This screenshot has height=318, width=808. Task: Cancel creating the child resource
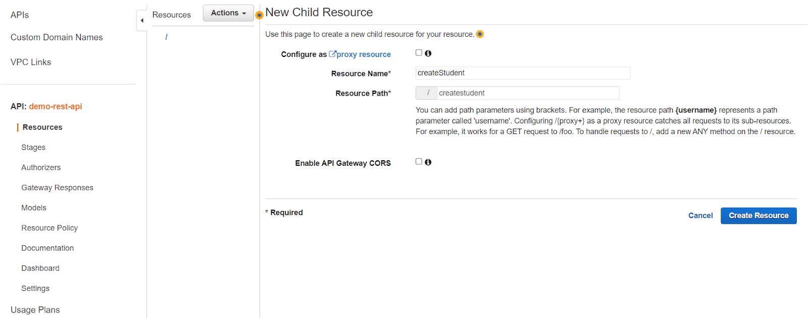(x=700, y=216)
